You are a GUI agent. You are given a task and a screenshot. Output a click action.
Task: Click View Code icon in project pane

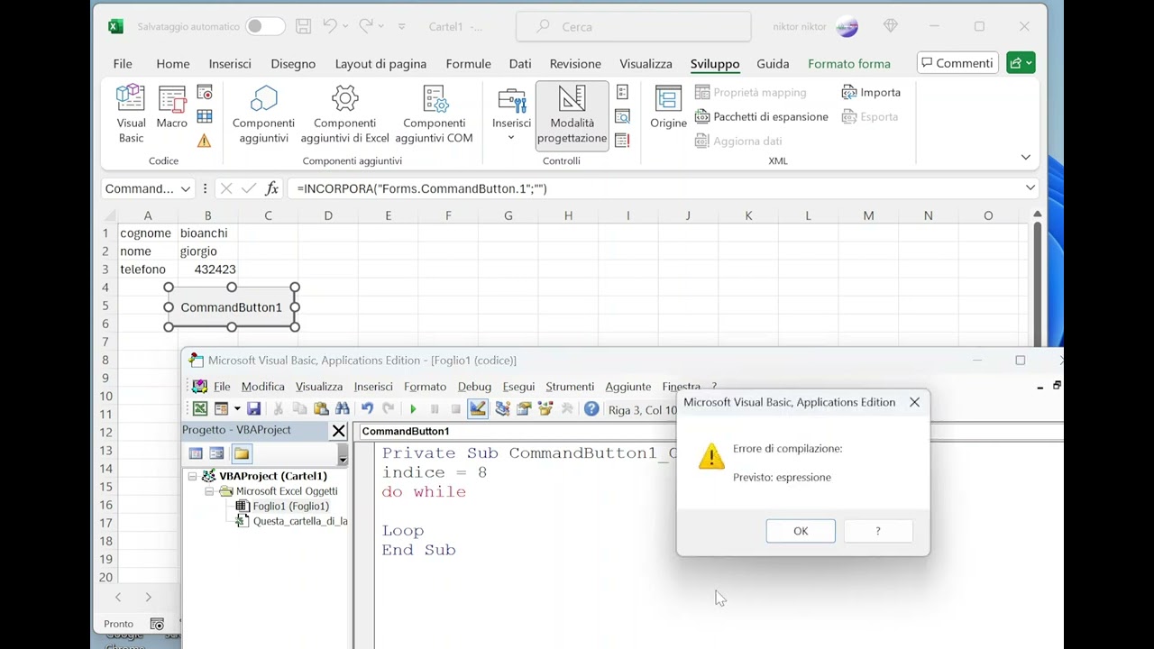click(x=196, y=453)
